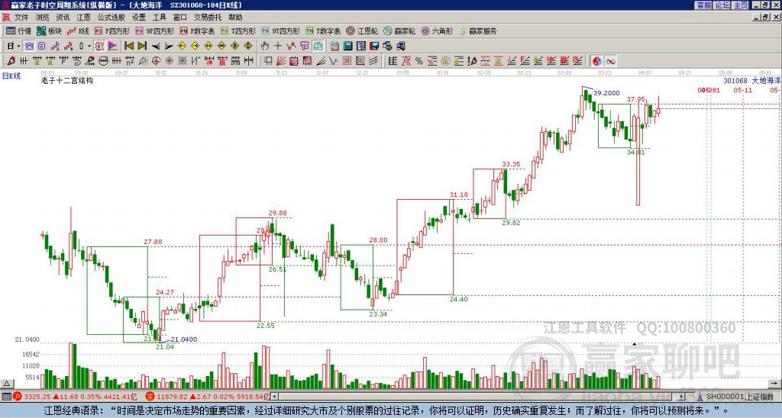The image size is (782, 418).
Task: Select the zigzag wave line tool
Action: pyautogui.click(x=334, y=61)
